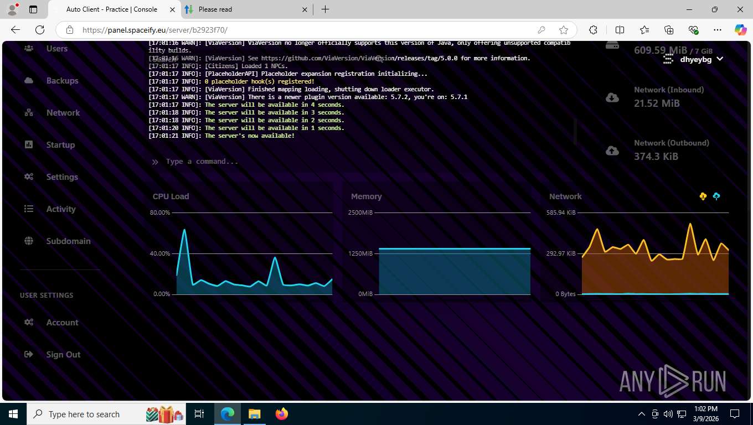Viewport: 753px width, 425px height.
Task: Open the Collections icon
Action: [669, 30]
